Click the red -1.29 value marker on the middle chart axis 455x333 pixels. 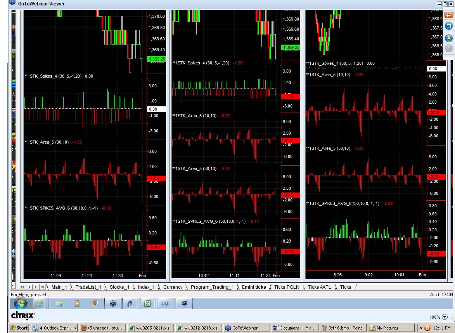coord(291,97)
